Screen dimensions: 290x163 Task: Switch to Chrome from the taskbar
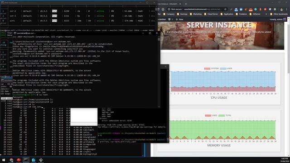click(11, 160)
